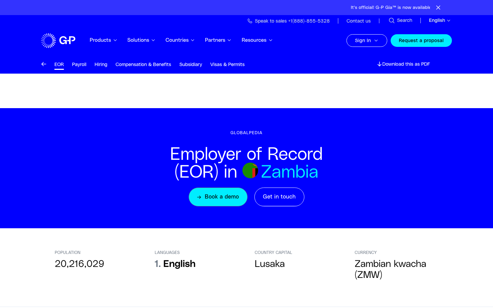Open the Visas & Permits tab
This screenshot has height=308, width=493.
coord(227,64)
